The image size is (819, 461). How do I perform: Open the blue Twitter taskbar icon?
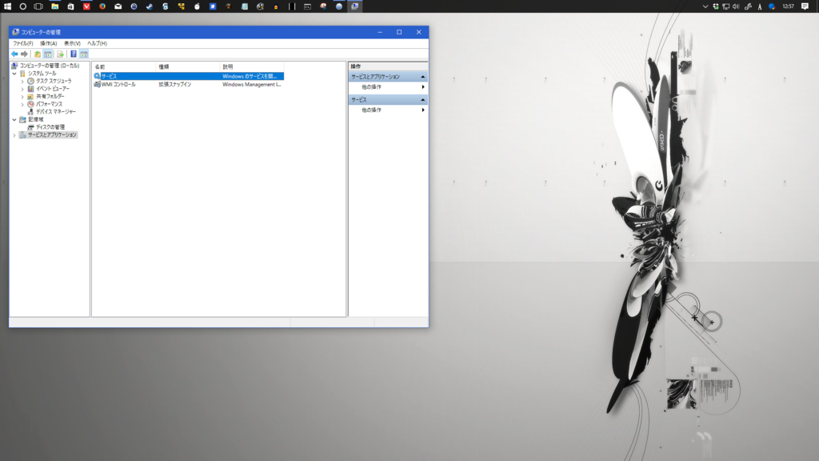tap(213, 6)
